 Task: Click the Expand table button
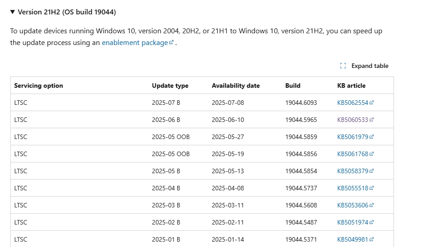pyautogui.click(x=364, y=66)
